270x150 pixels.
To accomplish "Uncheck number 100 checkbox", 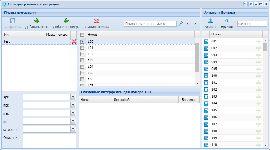I will coord(82,41).
